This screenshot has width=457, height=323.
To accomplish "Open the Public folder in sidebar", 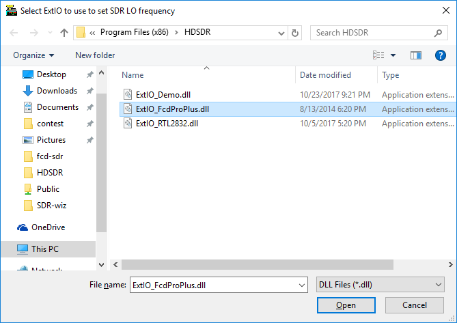I will pos(48,189).
